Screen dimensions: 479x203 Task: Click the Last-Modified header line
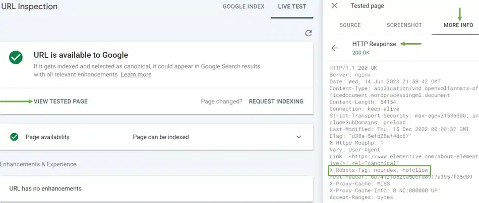tap(399, 129)
